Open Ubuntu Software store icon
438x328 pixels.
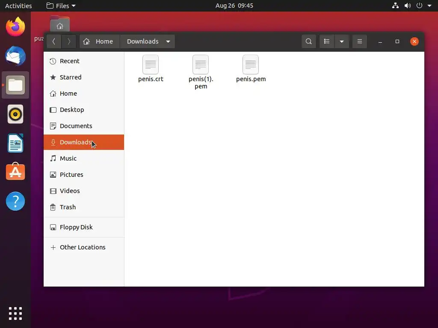click(x=15, y=172)
